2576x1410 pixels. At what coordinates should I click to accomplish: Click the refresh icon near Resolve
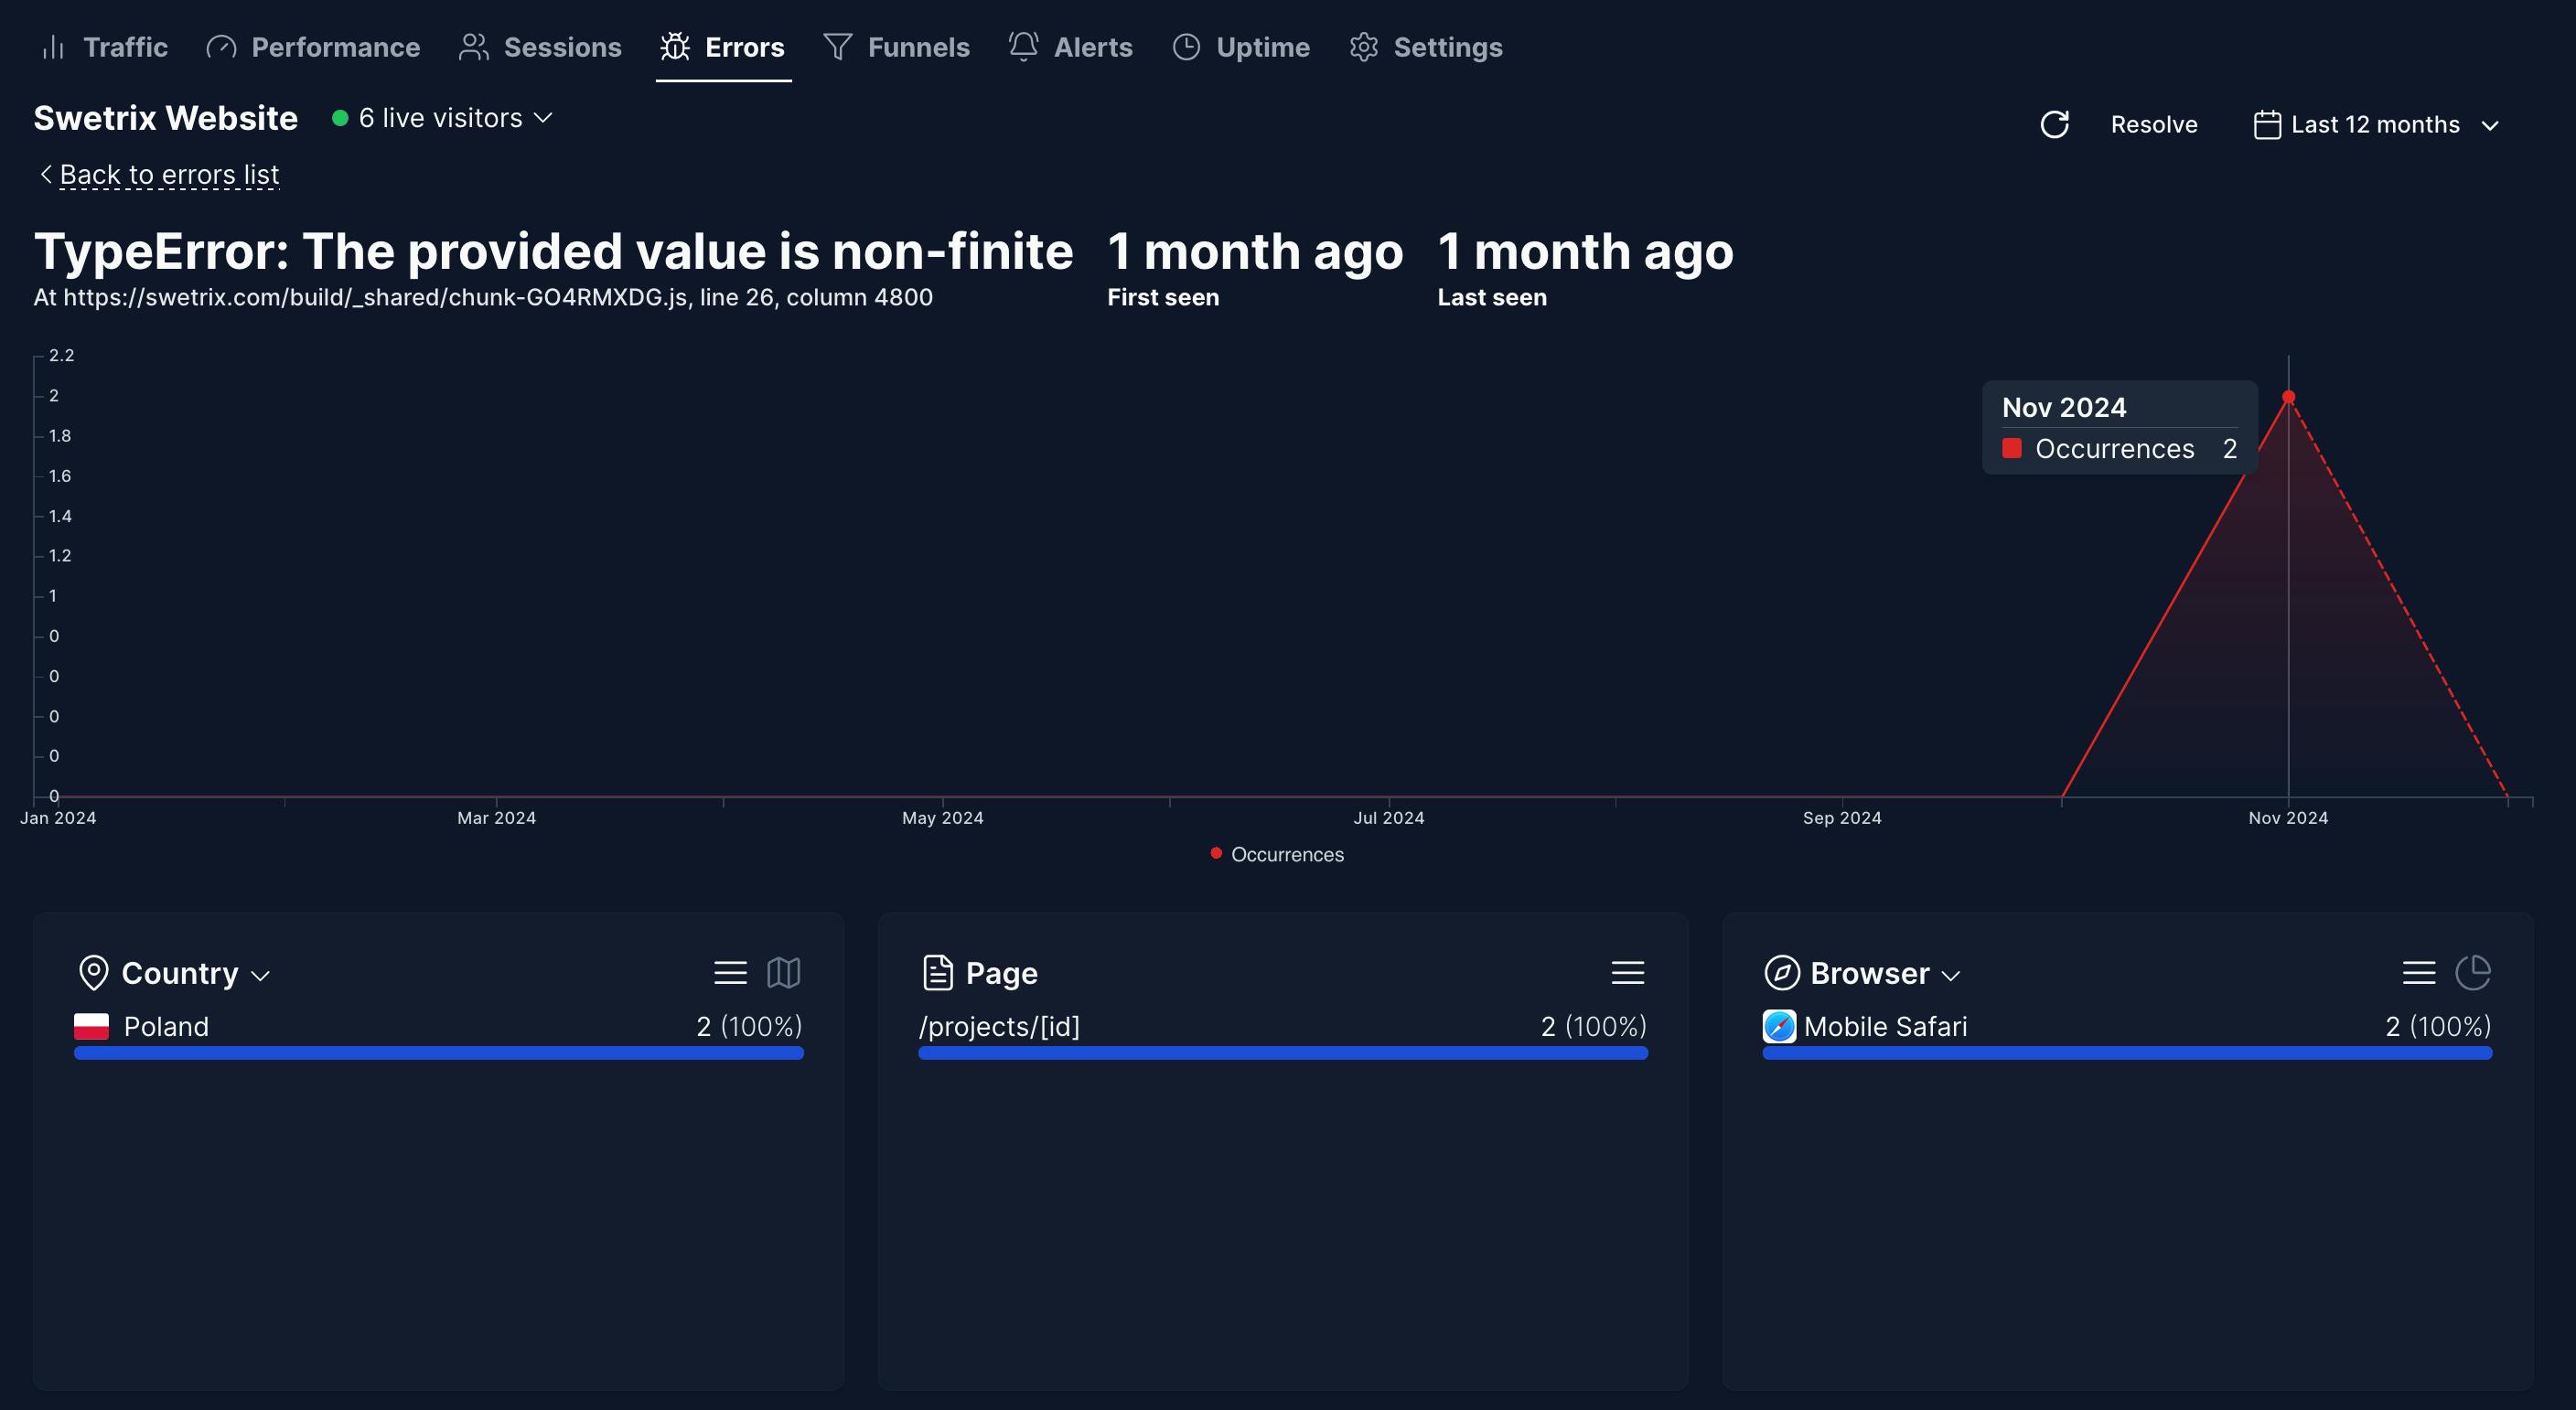pos(2054,125)
